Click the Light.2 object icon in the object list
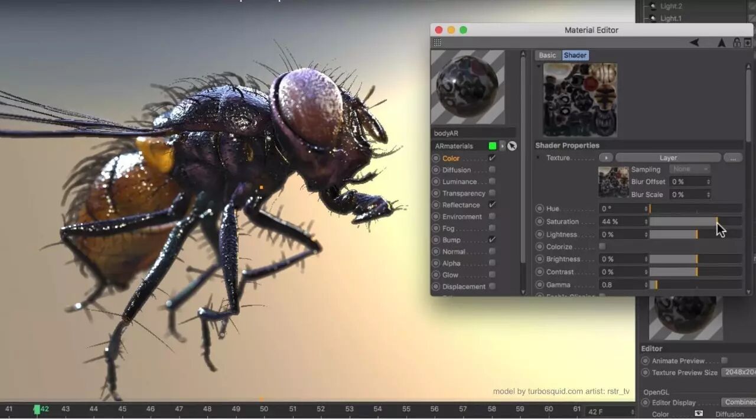Screen dimensions: 756x419 click(x=653, y=6)
